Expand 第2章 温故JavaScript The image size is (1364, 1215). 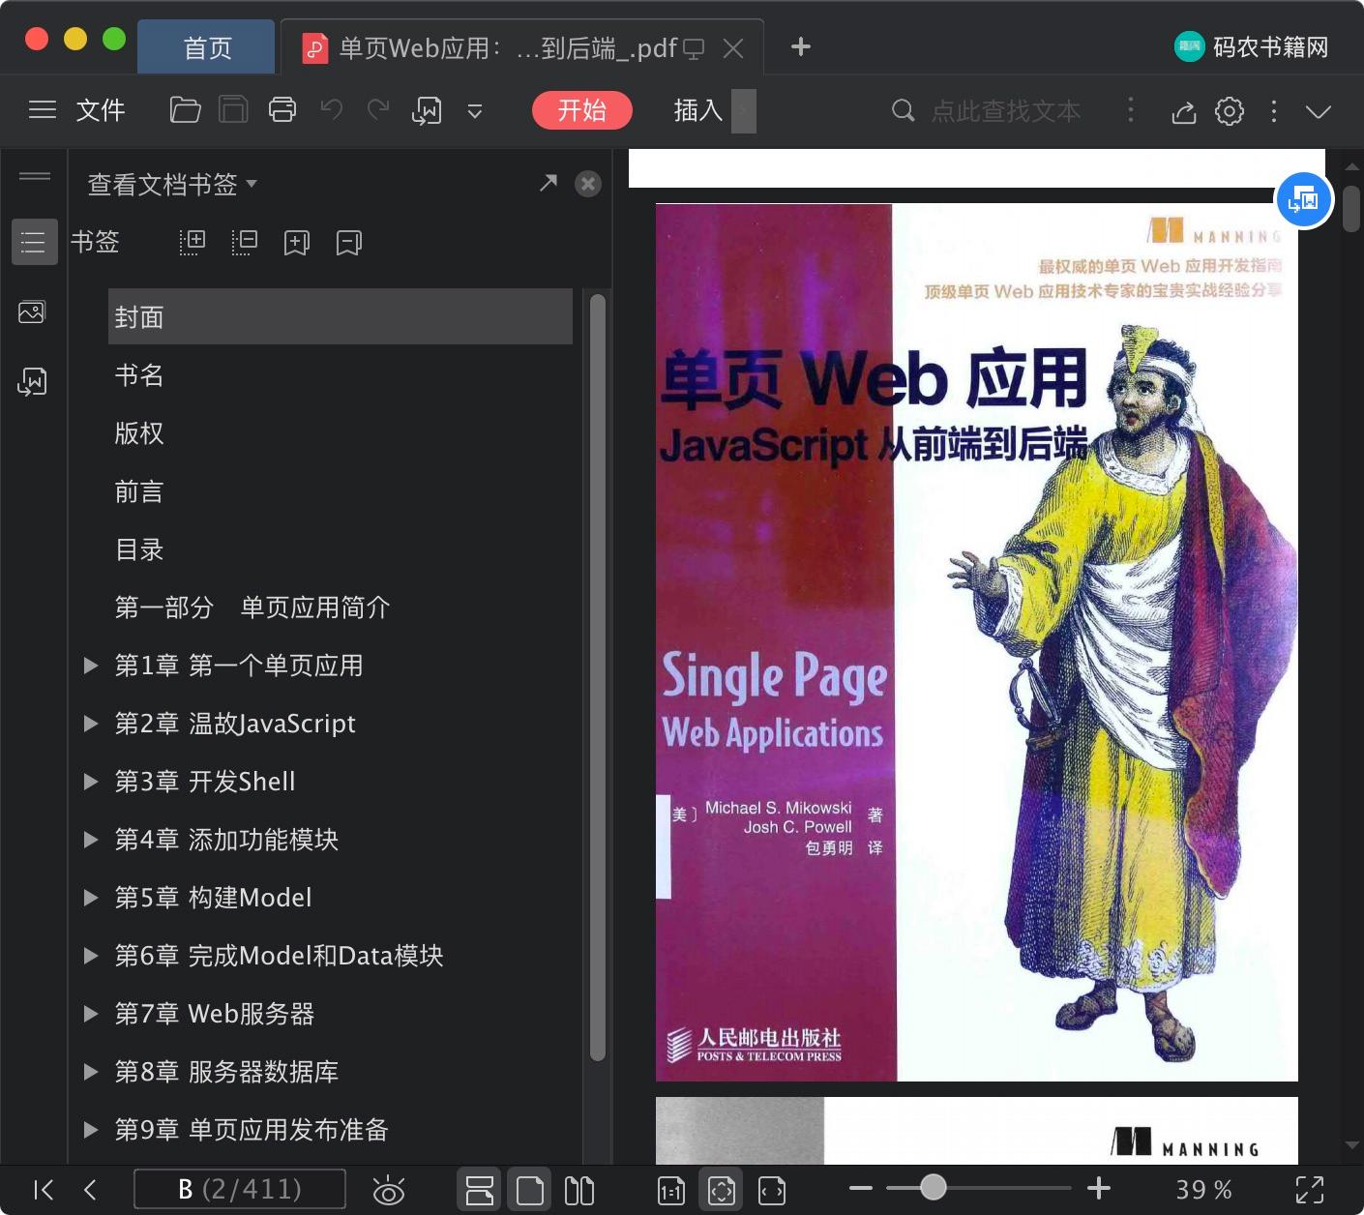click(91, 724)
